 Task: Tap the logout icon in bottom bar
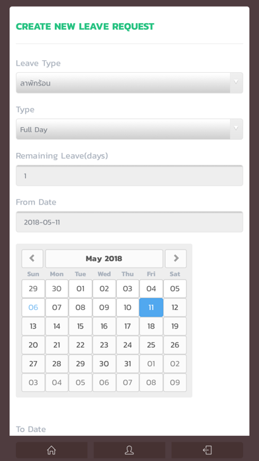tap(207, 450)
